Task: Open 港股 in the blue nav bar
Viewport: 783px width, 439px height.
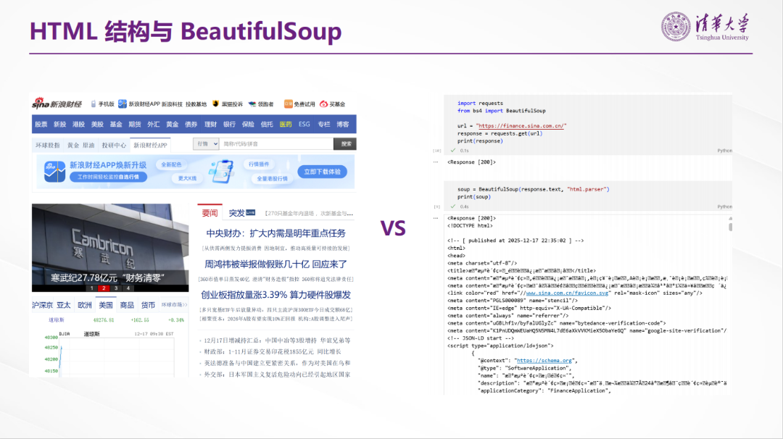Action: [x=78, y=124]
